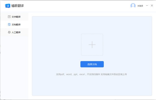Select the 人工翻译 sidebar tab
This screenshot has height=100, width=156.
14,32
